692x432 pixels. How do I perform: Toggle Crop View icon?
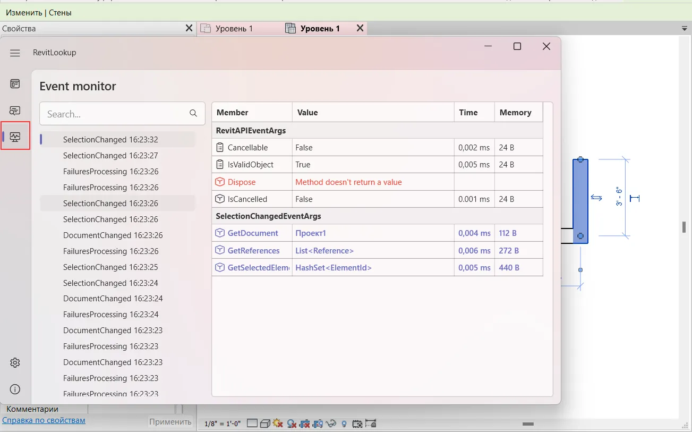[x=305, y=423]
